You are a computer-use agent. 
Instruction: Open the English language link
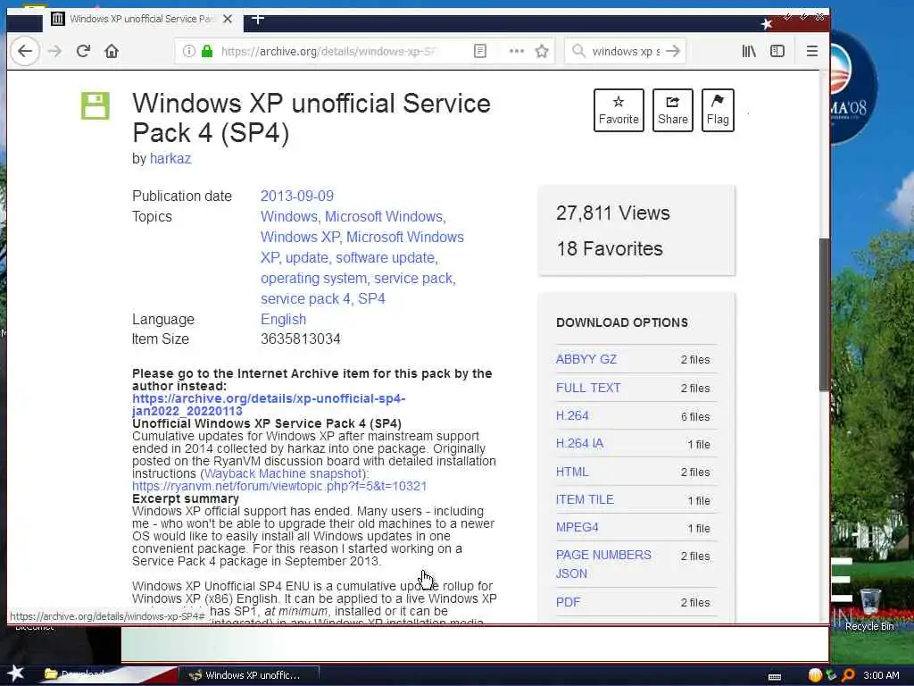coord(283,319)
